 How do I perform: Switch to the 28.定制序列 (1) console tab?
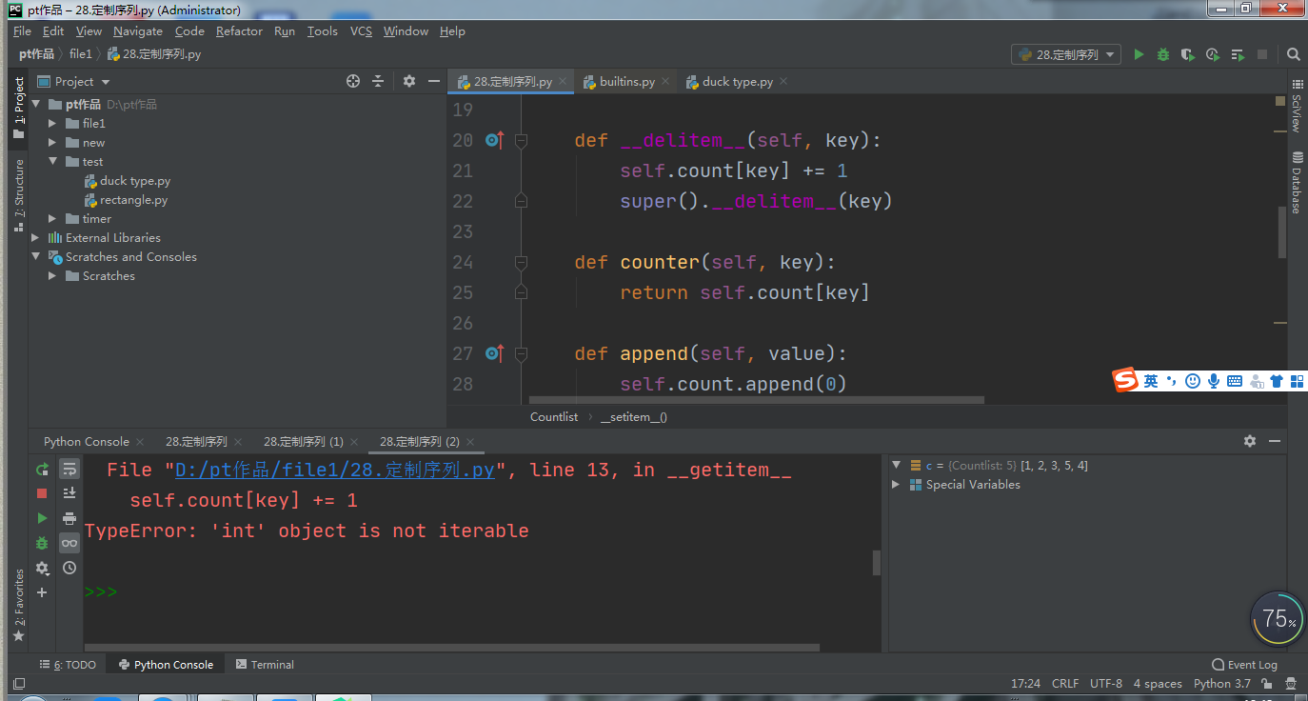coord(303,442)
